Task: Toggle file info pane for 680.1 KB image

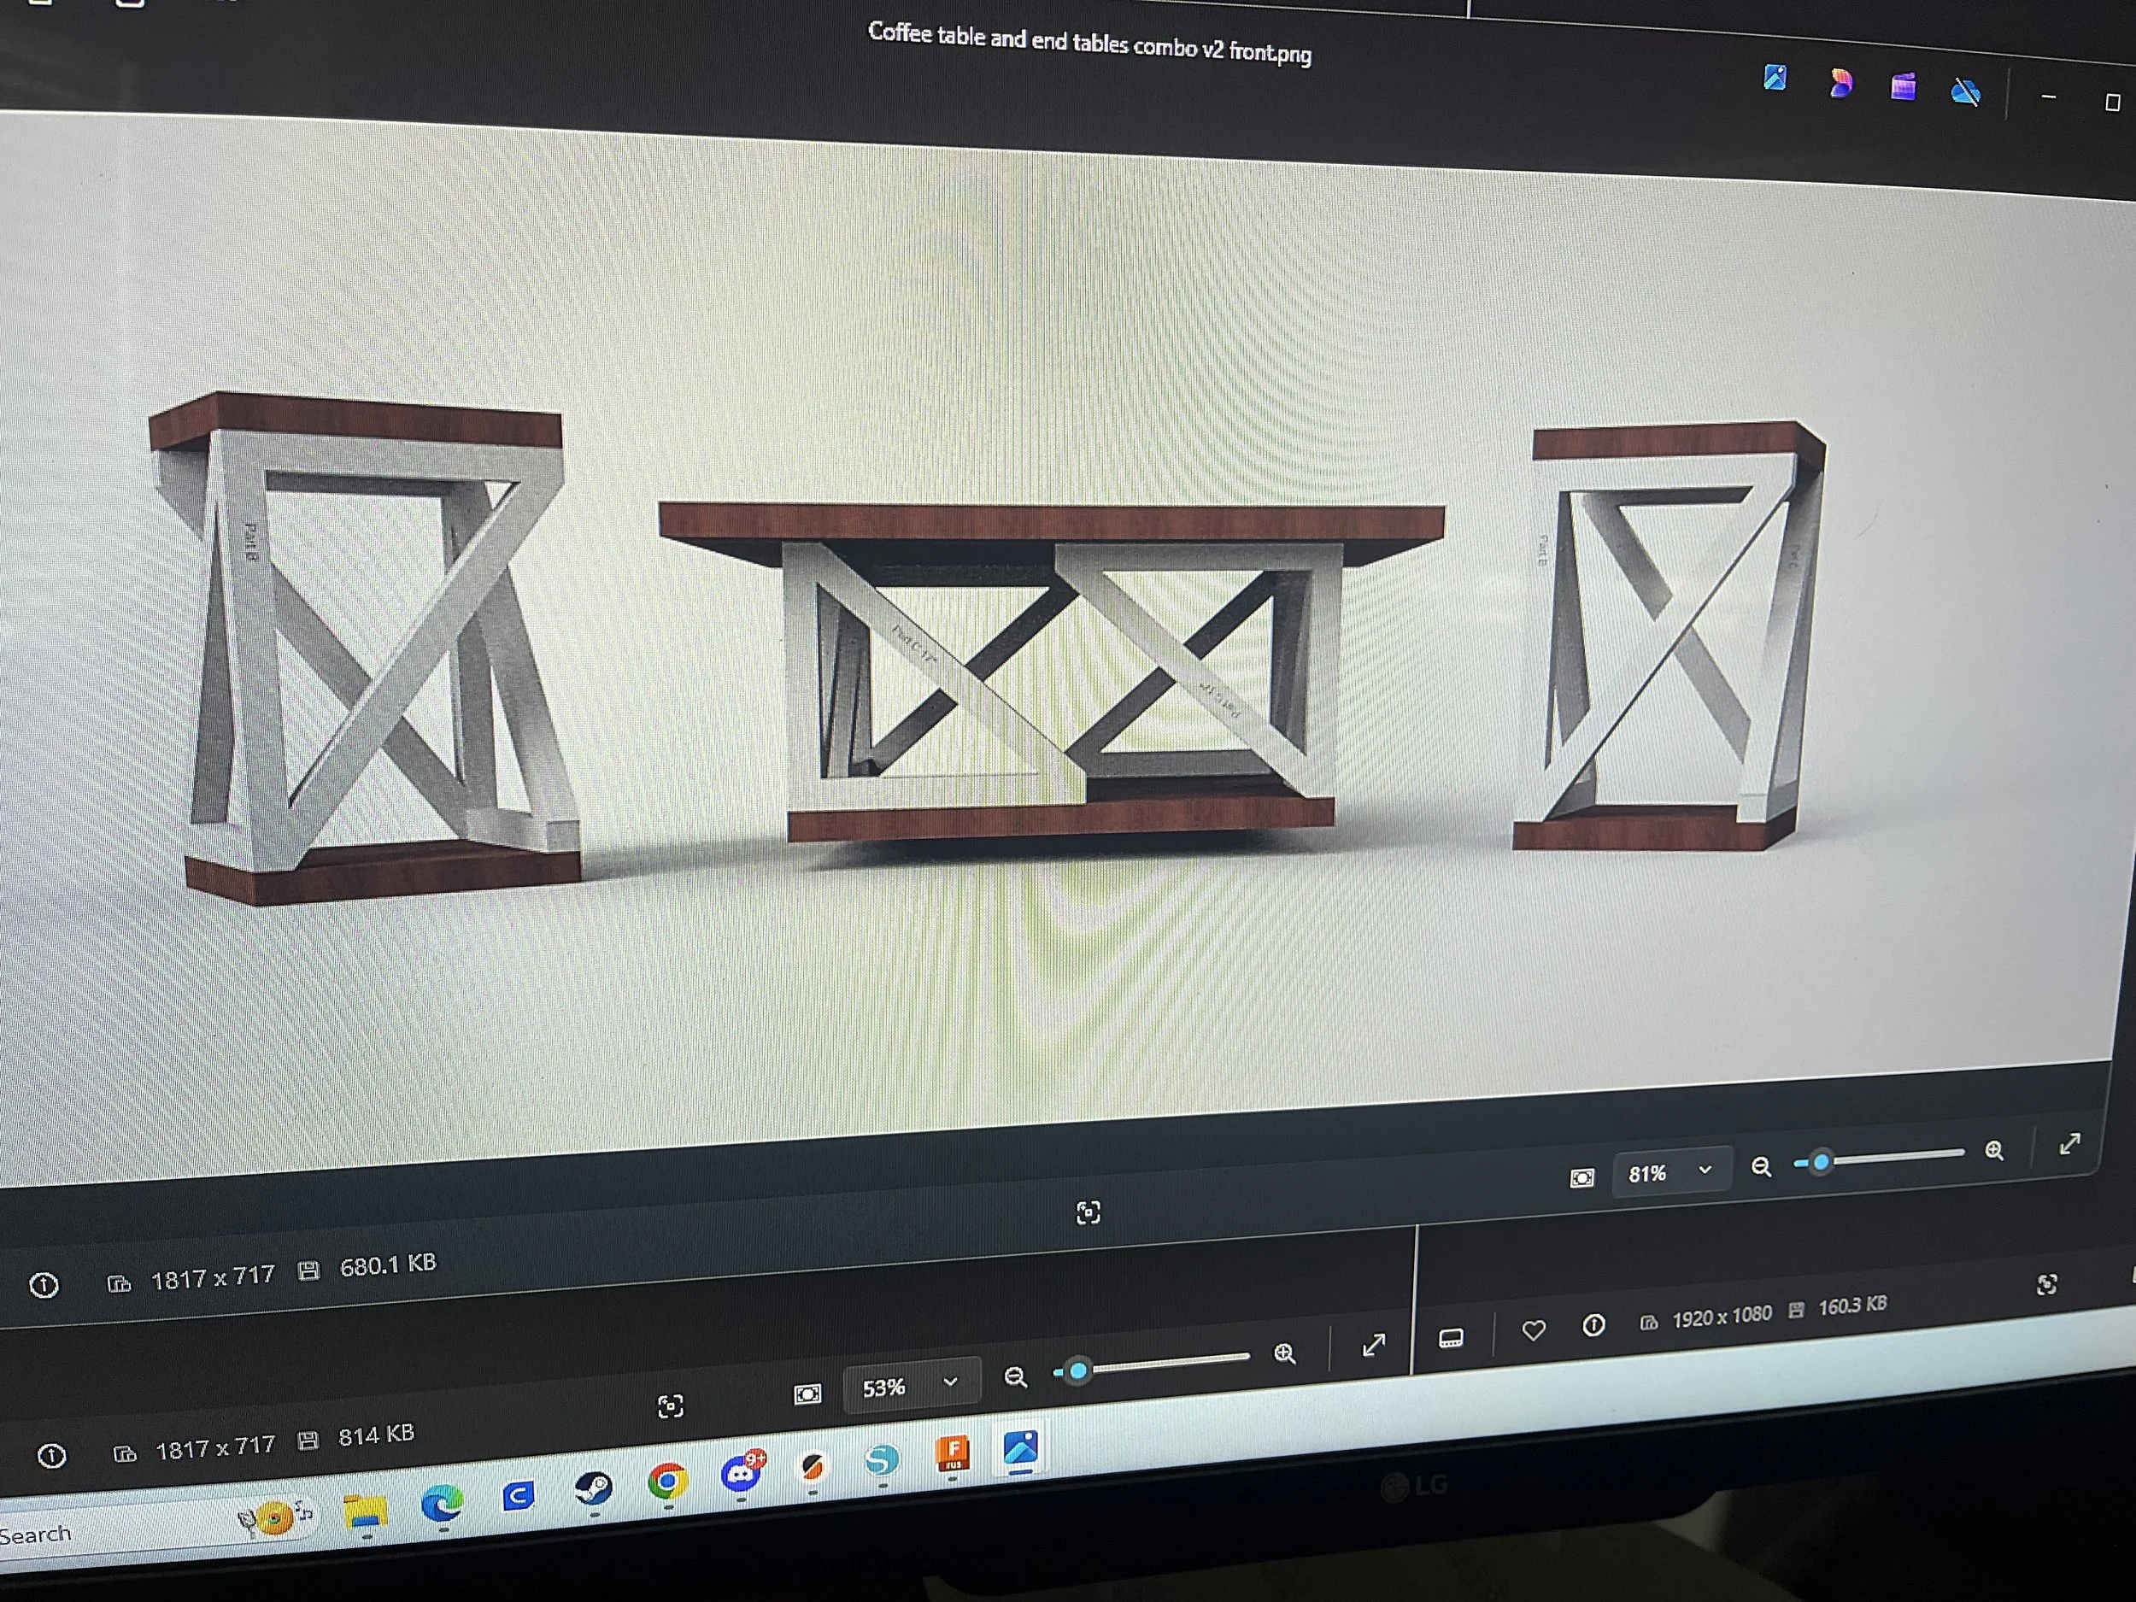Action: click(x=44, y=1284)
